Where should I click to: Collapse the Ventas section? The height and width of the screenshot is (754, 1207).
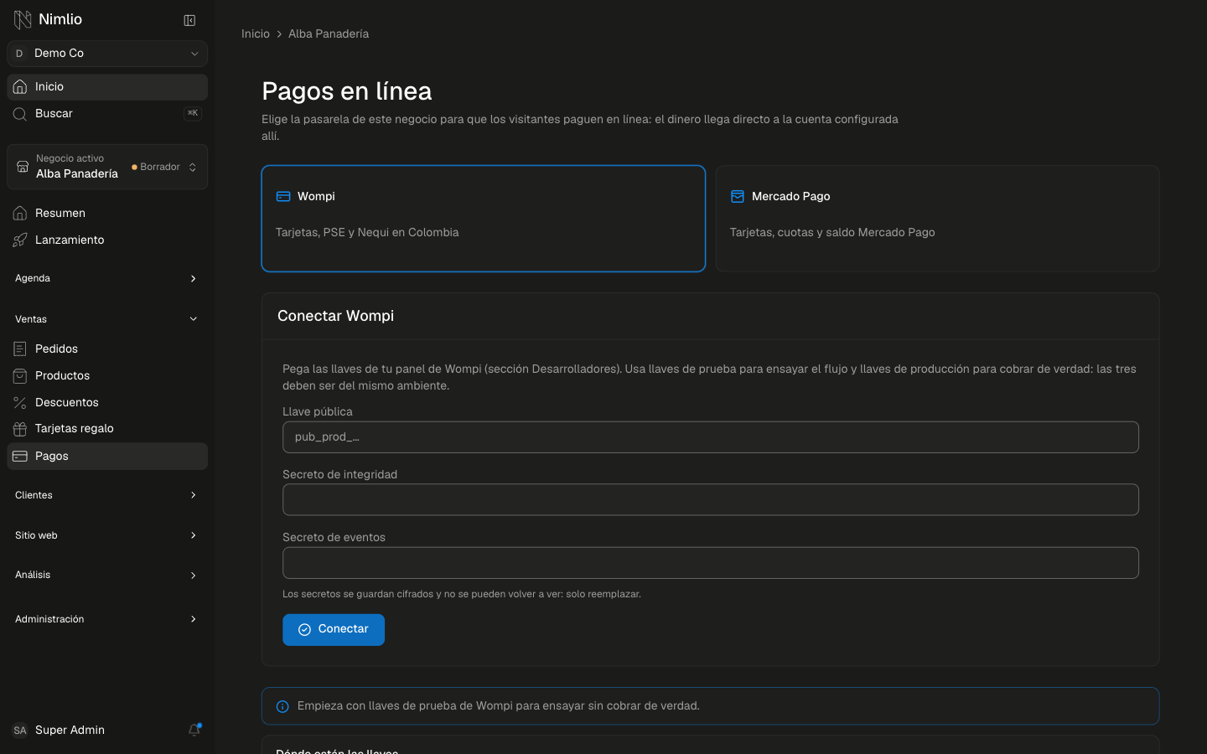107,319
